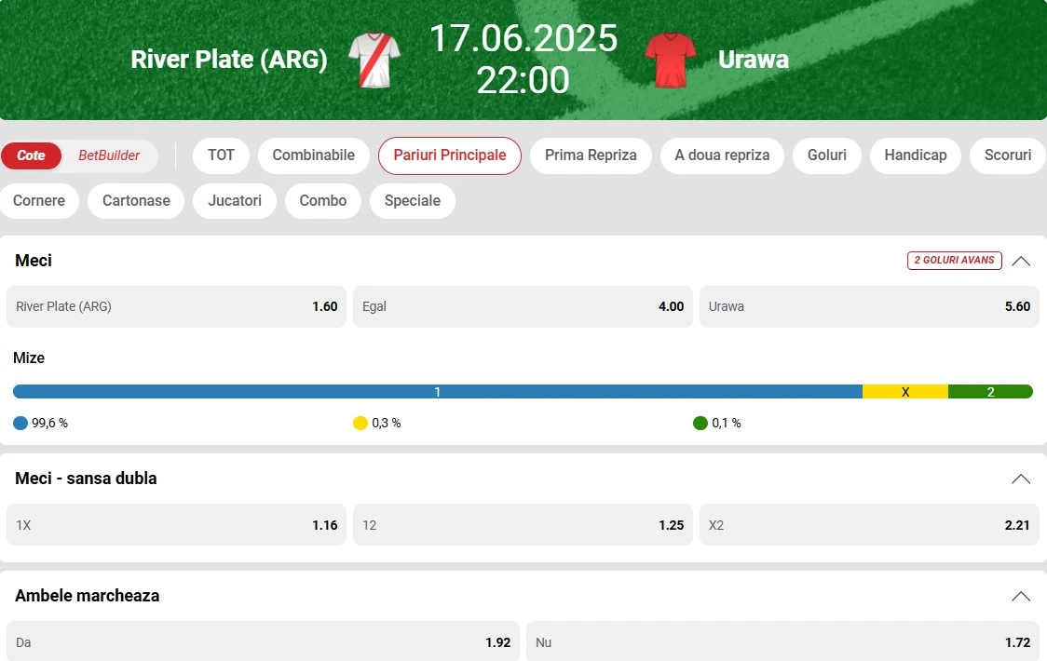
Task: Click the green 2 segment of Mize bar
Action: point(990,392)
